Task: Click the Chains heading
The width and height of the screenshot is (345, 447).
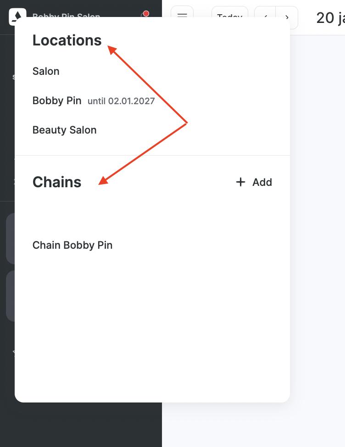Action: (57, 182)
